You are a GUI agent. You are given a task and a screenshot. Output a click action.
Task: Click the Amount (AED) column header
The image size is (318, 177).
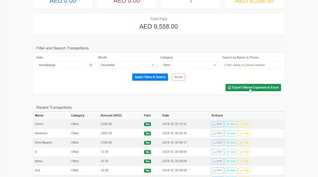(x=111, y=115)
